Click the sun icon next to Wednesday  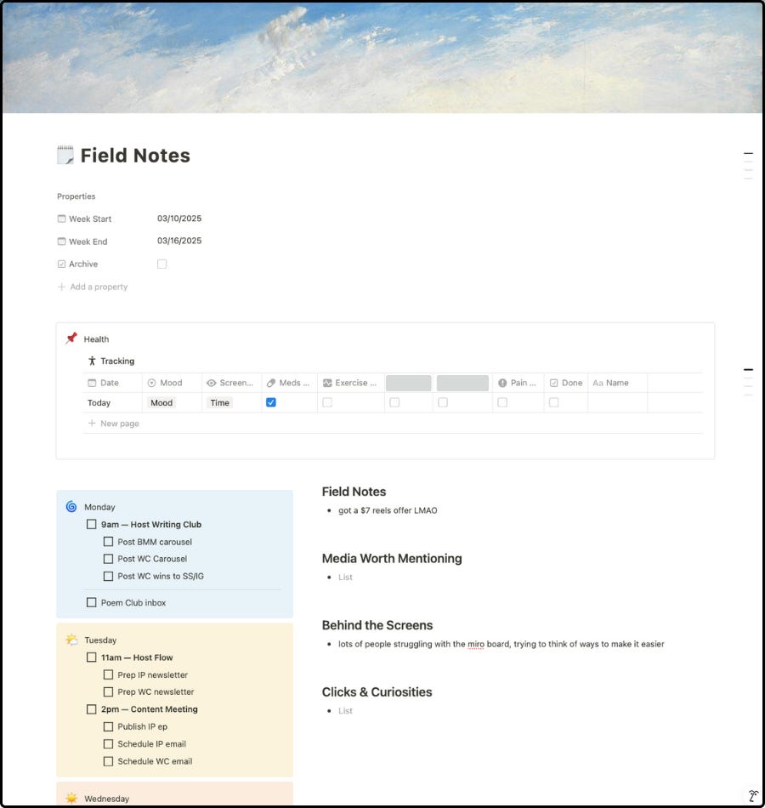[71, 798]
